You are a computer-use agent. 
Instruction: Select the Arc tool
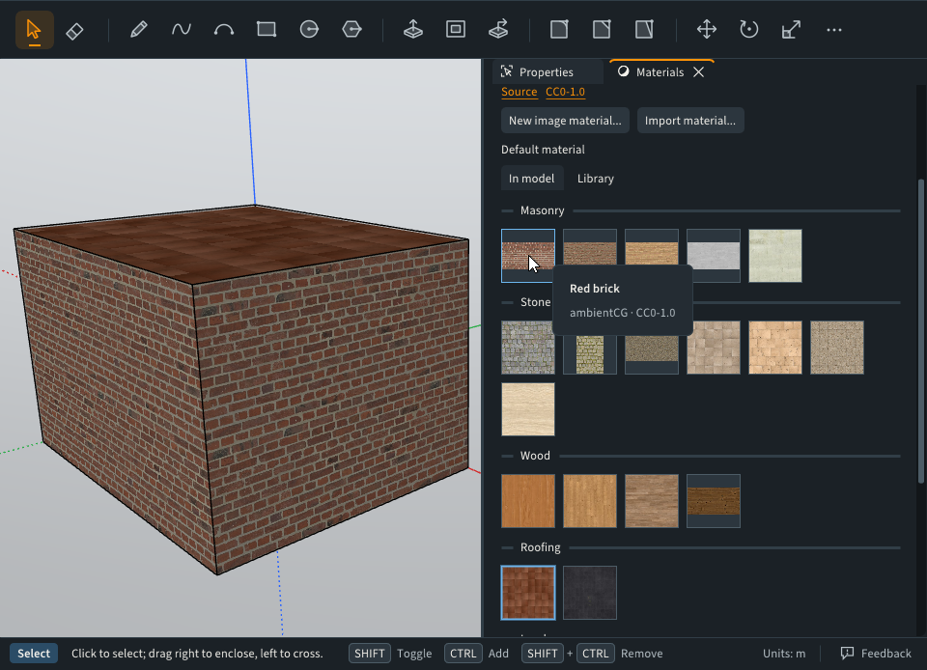point(223,30)
